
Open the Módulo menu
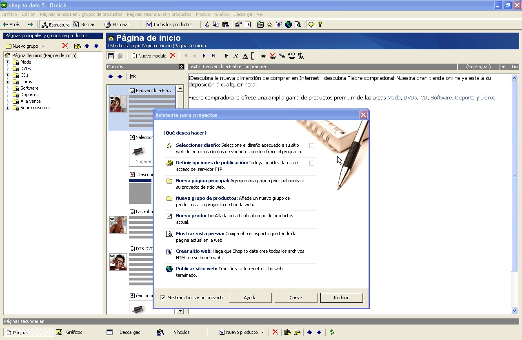[203, 14]
